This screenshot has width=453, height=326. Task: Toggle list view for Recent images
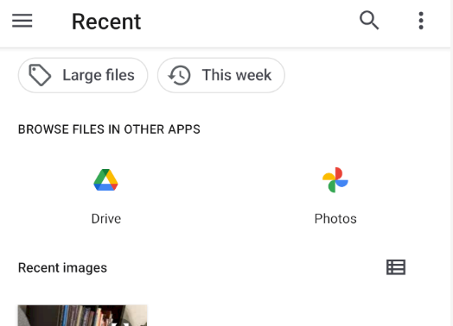pos(396,267)
